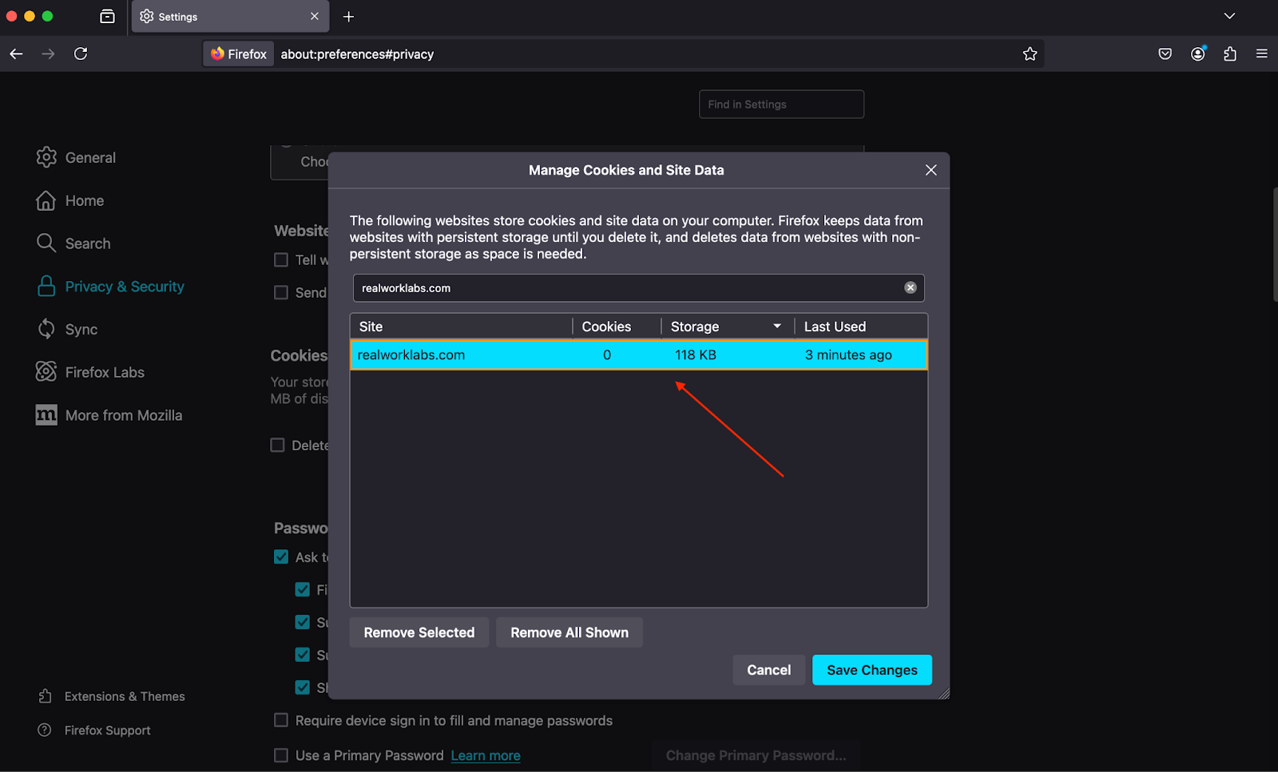Bookmark this page with the star icon
Image resolution: width=1278 pixels, height=772 pixels.
(1030, 53)
